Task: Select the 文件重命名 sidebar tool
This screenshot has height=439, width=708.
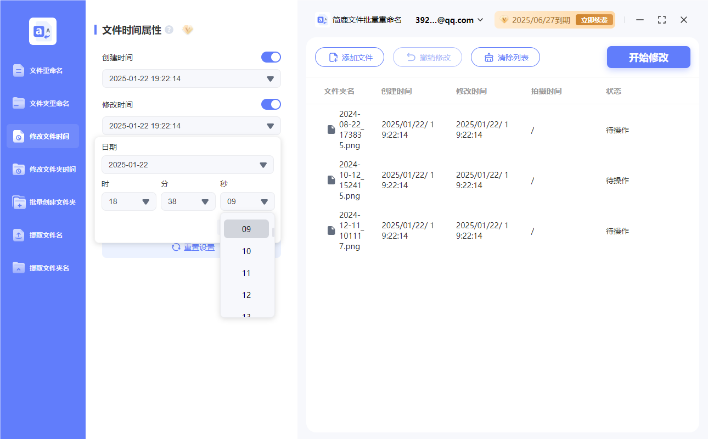Action: (x=42, y=70)
